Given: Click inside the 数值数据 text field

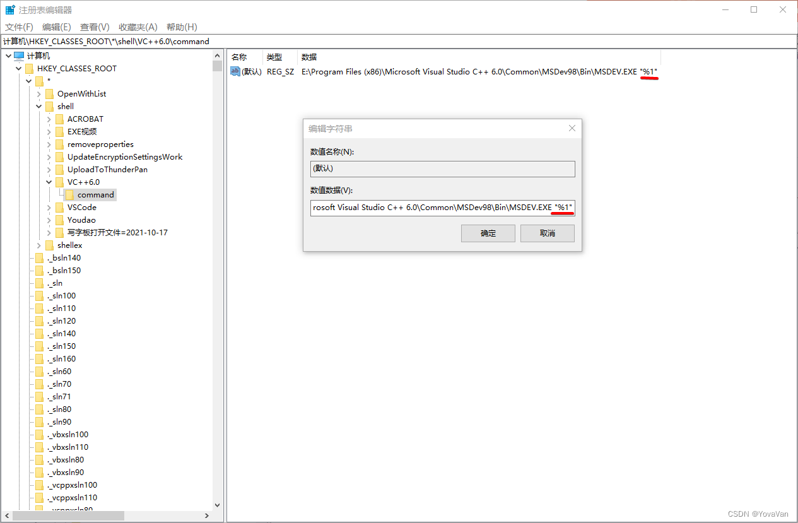Looking at the screenshot, I should (x=442, y=208).
